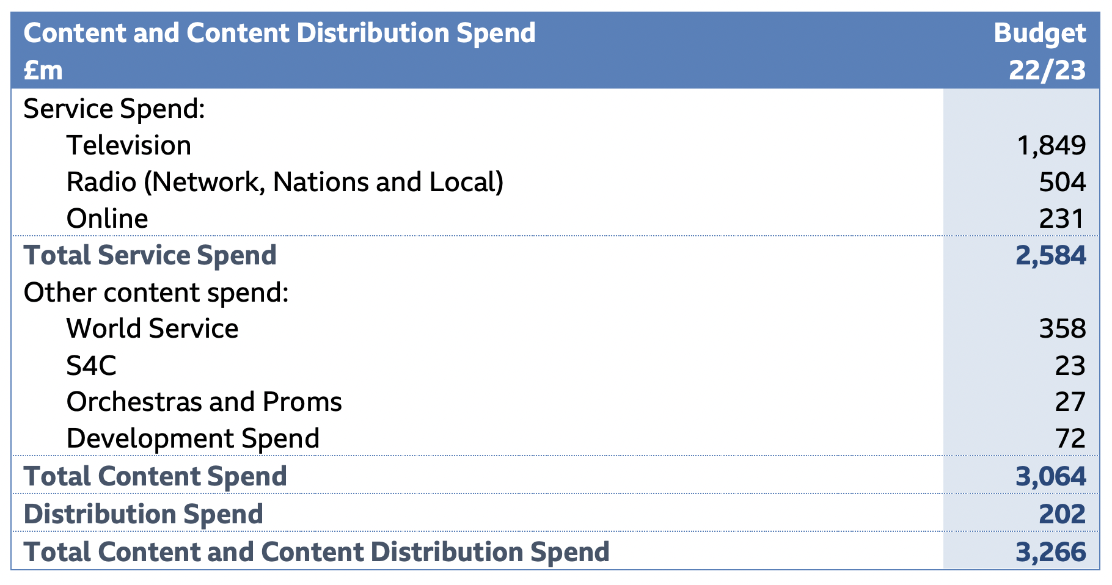
Task: Click the Online row label
Action: click(107, 219)
